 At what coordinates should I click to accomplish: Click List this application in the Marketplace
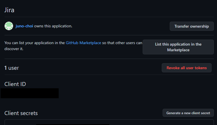tap(178, 47)
